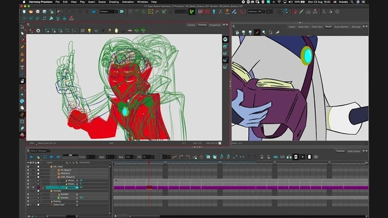
Task: Click the red checker pattern icon in top toolbar
Action: [207, 12]
